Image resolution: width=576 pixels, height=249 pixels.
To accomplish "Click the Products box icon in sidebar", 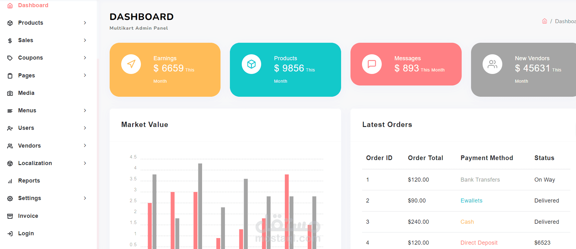I will pos(10,23).
